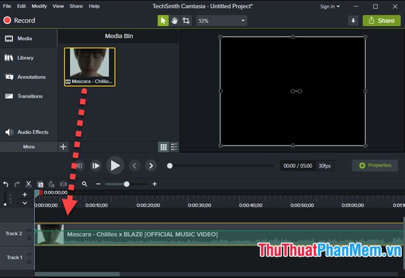
Task: Activate the hand Pan tool
Action: tap(175, 21)
